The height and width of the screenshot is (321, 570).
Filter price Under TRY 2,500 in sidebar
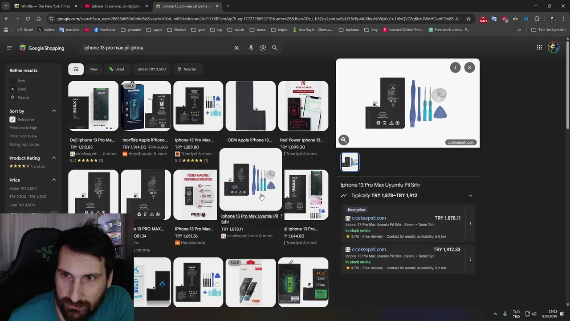click(x=23, y=188)
